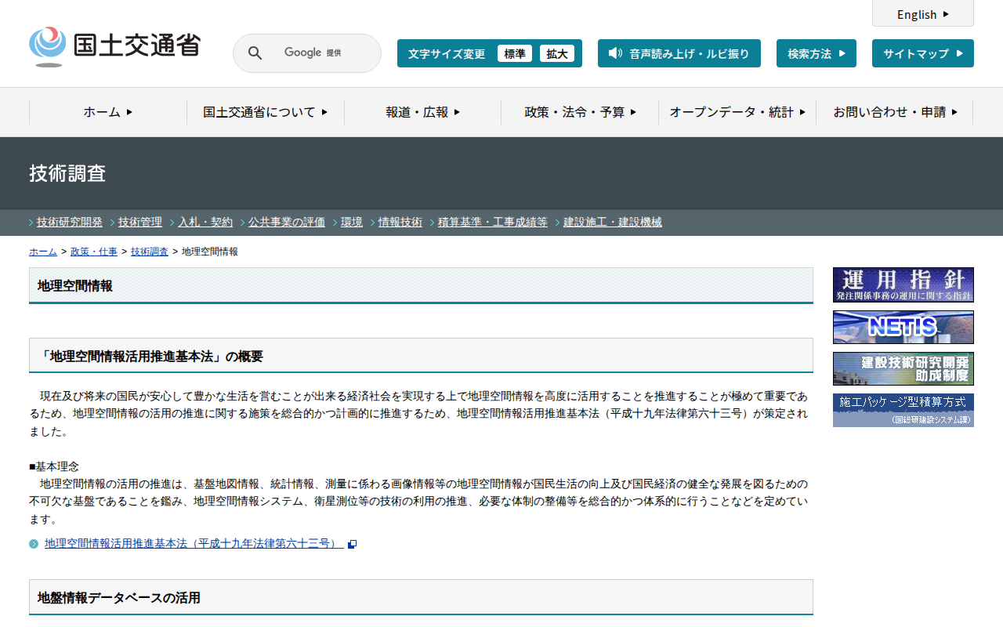The width and height of the screenshot is (1003, 627).
Task: Set text size to 標準
Action: pyautogui.click(x=514, y=54)
